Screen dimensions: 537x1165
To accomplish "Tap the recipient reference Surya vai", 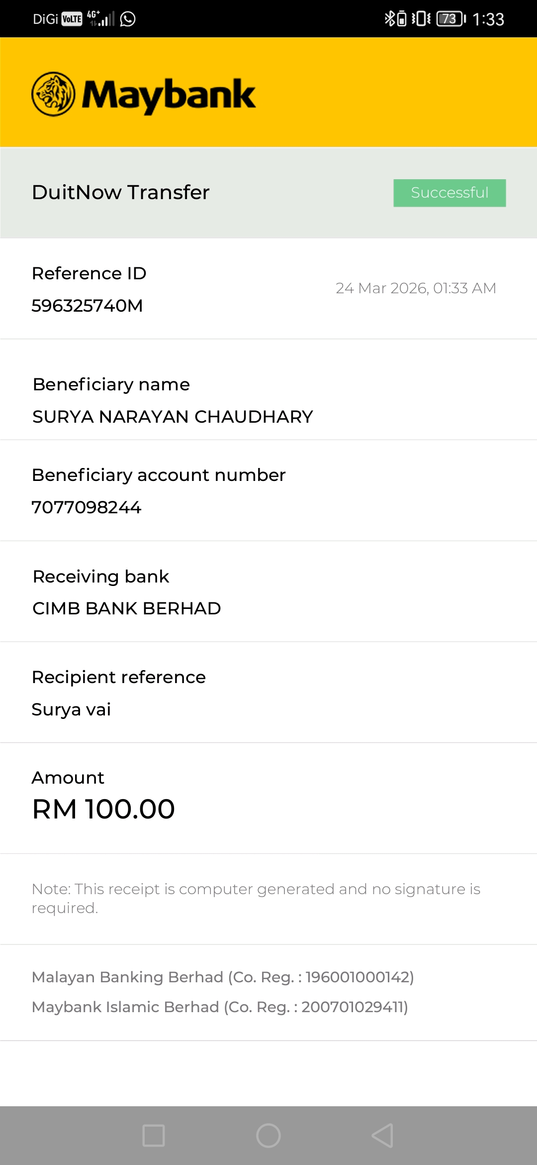I will 71,709.
